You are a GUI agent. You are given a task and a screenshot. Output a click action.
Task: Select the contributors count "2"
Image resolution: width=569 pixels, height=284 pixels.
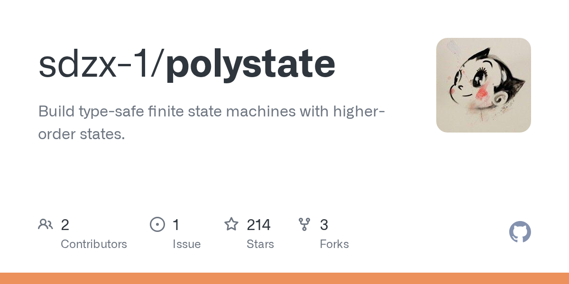tap(65, 225)
